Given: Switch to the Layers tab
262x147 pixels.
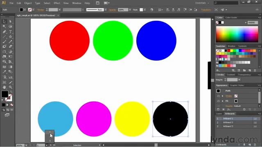Looking at the screenshot, I should click(x=219, y=114).
